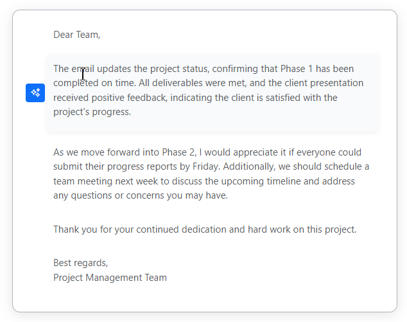Click "client presentation" text in the summary

tap(324, 83)
